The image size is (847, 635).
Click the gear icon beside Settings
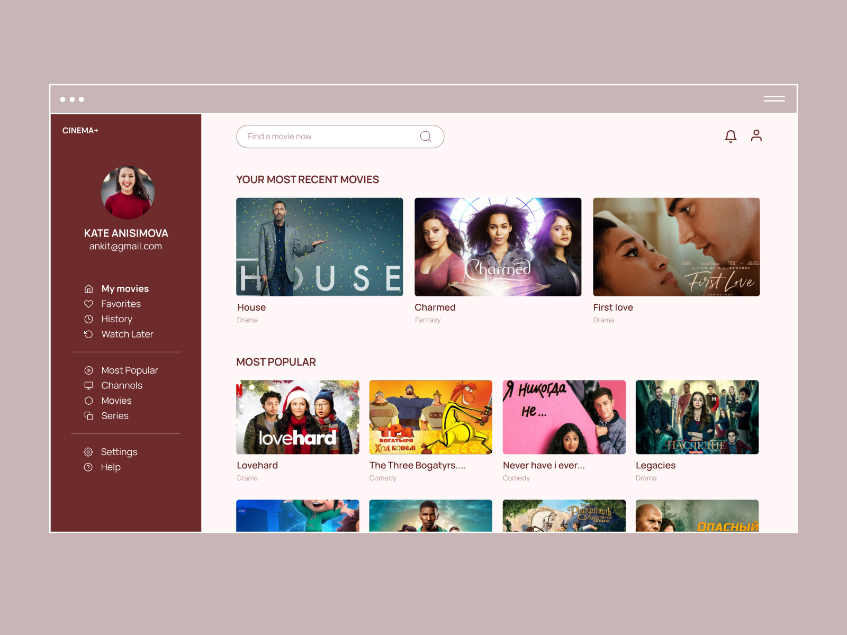tap(88, 452)
